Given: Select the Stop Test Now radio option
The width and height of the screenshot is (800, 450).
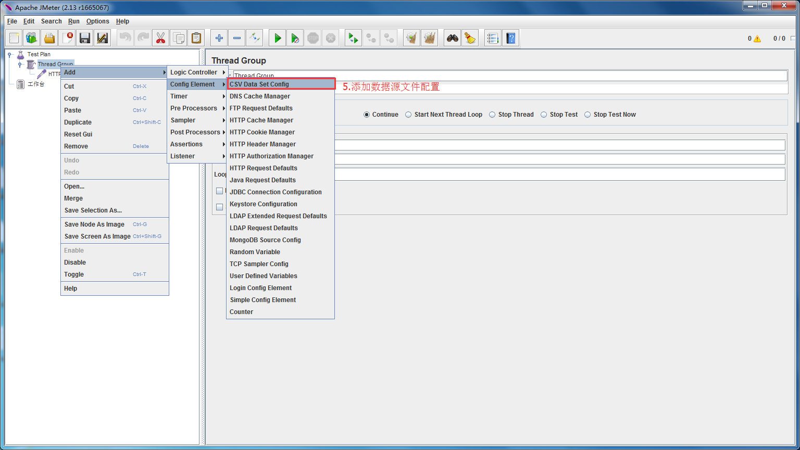Looking at the screenshot, I should [587, 115].
